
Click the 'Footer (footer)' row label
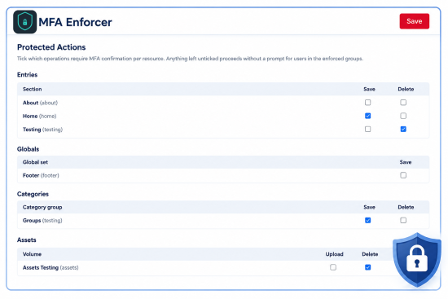tap(41, 175)
